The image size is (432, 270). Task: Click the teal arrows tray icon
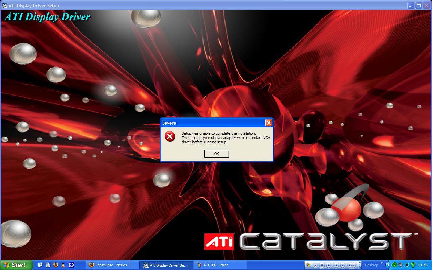click(407, 265)
